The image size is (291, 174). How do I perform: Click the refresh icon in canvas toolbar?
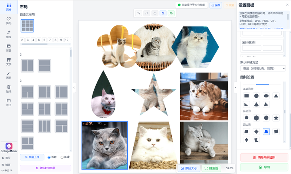(x=162, y=13)
